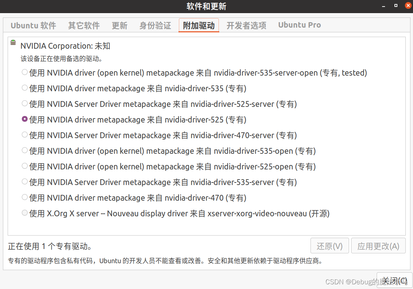Screen dimensions: 413x289
Task: Open the 开发者选项 tab
Action: pos(246,25)
